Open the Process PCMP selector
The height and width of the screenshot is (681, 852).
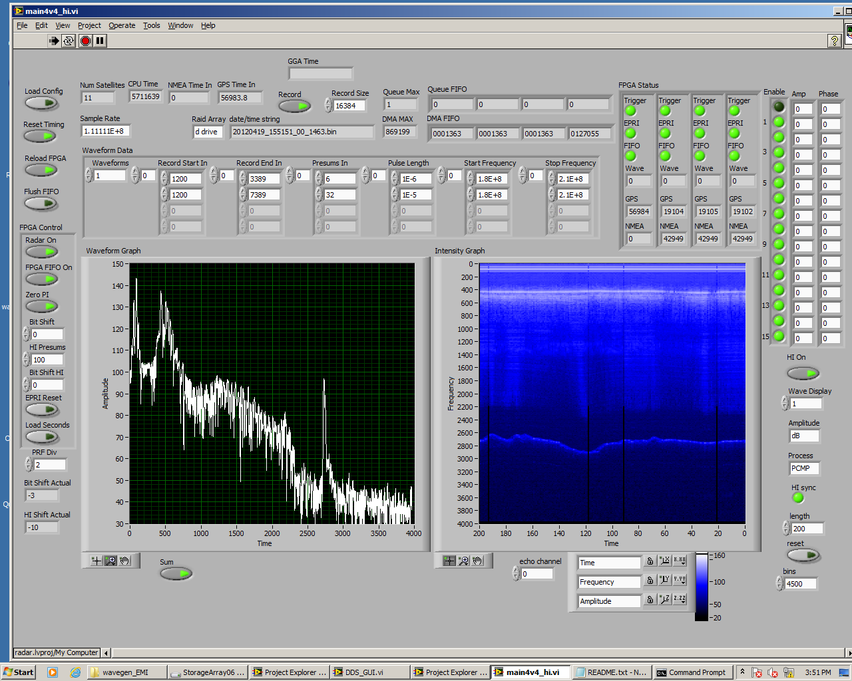pos(803,468)
